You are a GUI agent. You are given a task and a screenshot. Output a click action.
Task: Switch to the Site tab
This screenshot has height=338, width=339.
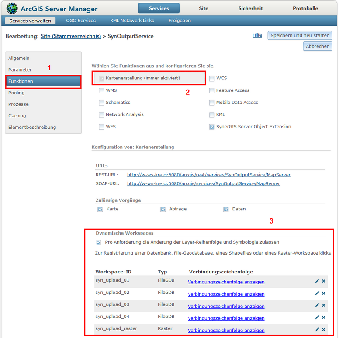[204, 8]
